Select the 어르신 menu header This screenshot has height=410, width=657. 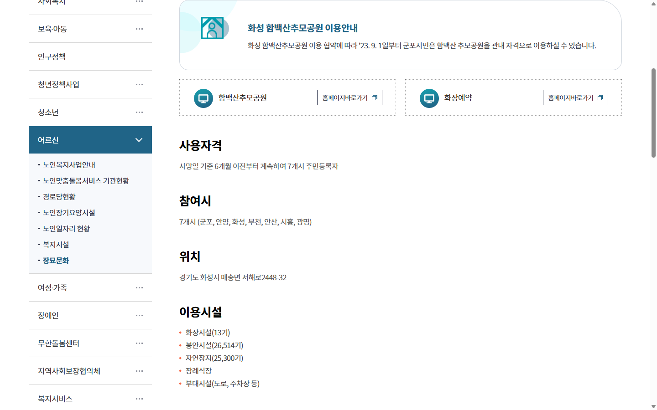(90, 140)
